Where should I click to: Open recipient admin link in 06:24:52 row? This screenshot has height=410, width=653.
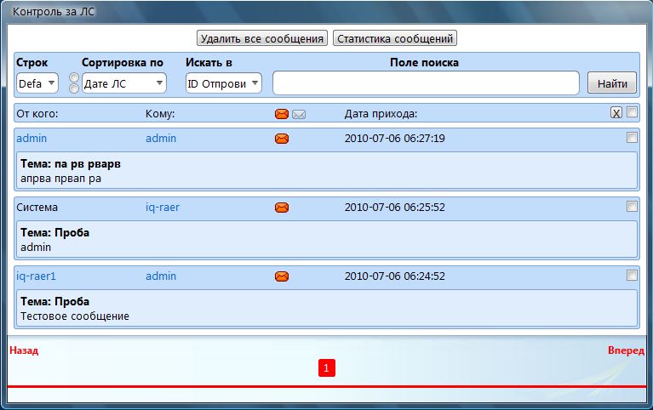[x=161, y=276]
